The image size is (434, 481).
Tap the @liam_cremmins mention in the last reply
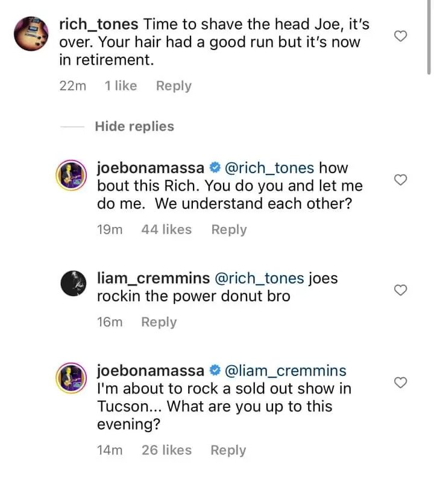point(285,370)
